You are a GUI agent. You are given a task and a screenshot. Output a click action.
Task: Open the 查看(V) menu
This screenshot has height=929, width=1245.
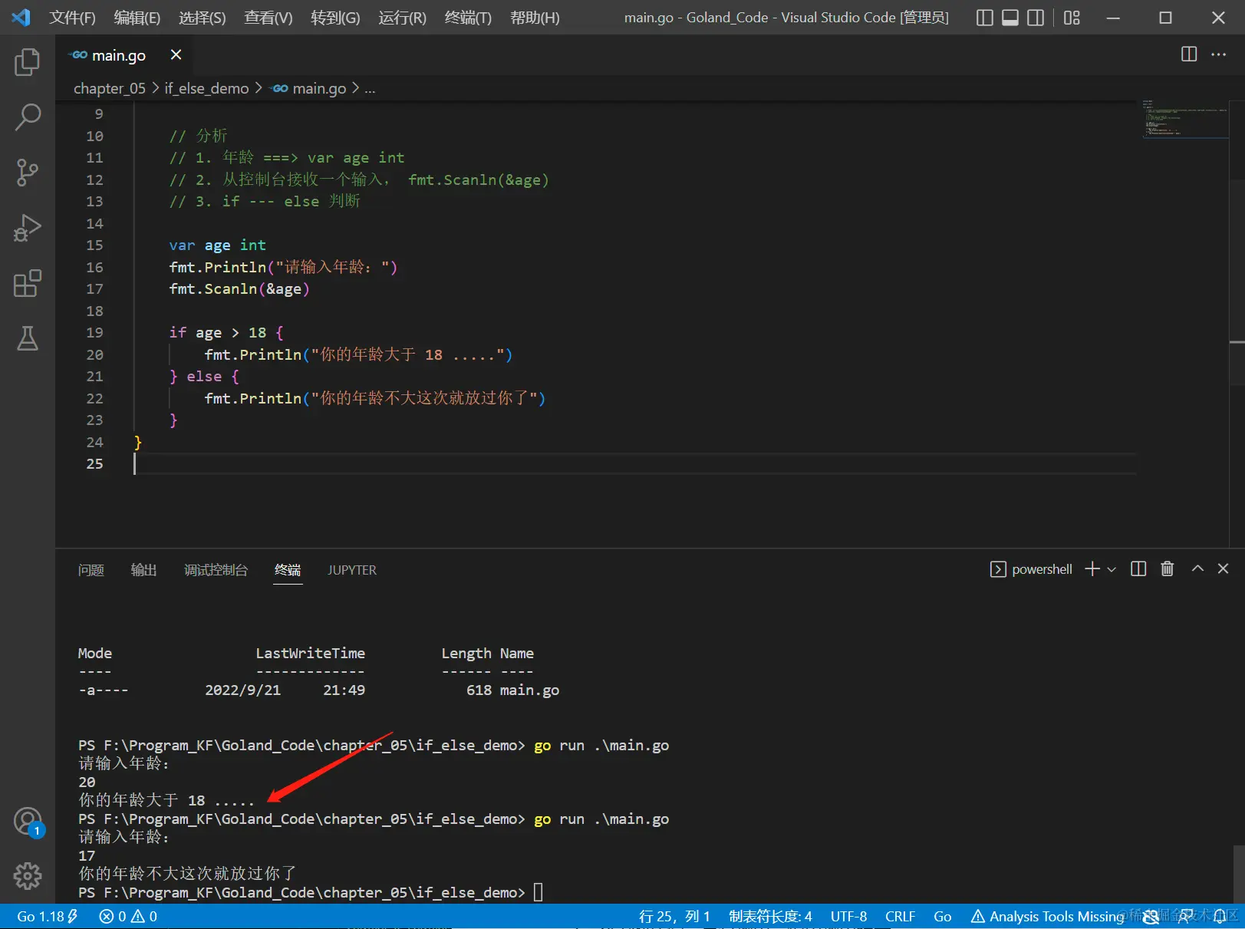(268, 18)
